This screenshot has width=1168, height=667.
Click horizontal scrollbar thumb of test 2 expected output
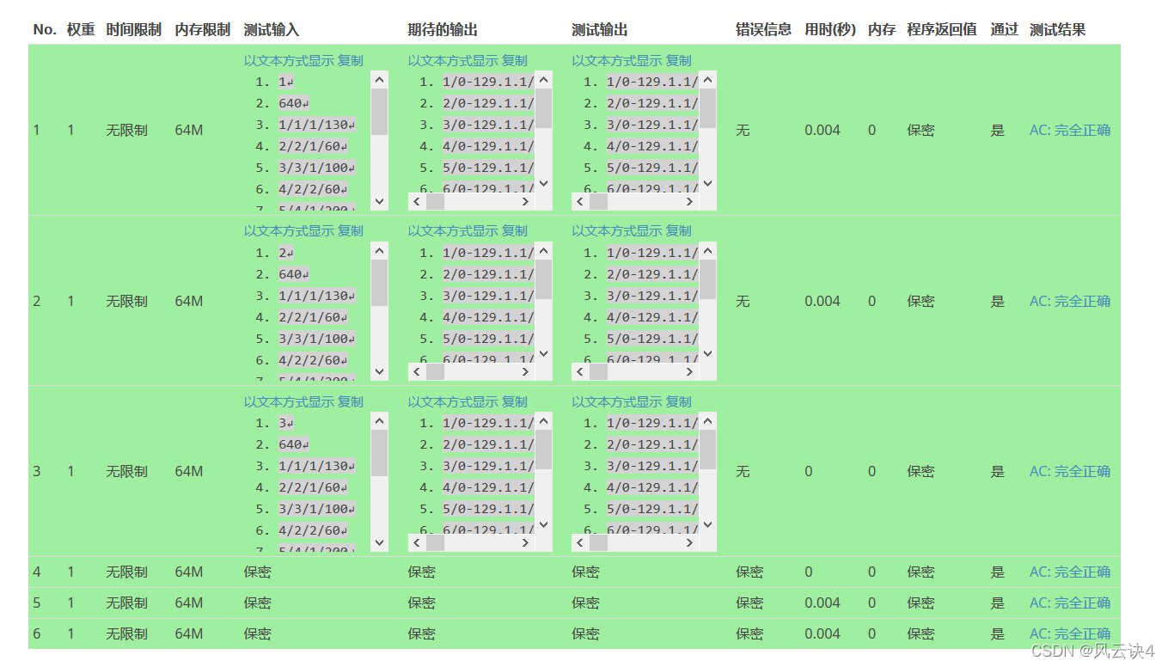[435, 371]
